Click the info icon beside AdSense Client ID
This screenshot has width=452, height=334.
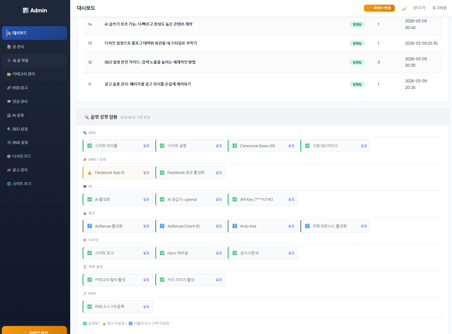pyautogui.click(x=162, y=226)
